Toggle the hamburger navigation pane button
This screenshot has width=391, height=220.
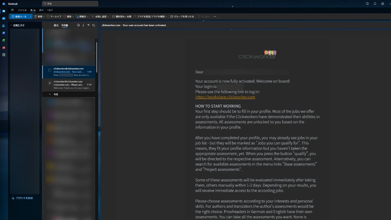(x=12, y=10)
